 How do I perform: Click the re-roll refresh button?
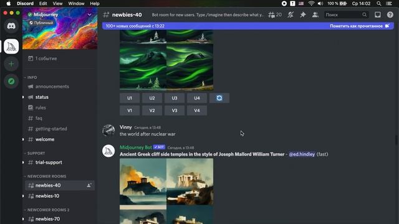(219, 98)
